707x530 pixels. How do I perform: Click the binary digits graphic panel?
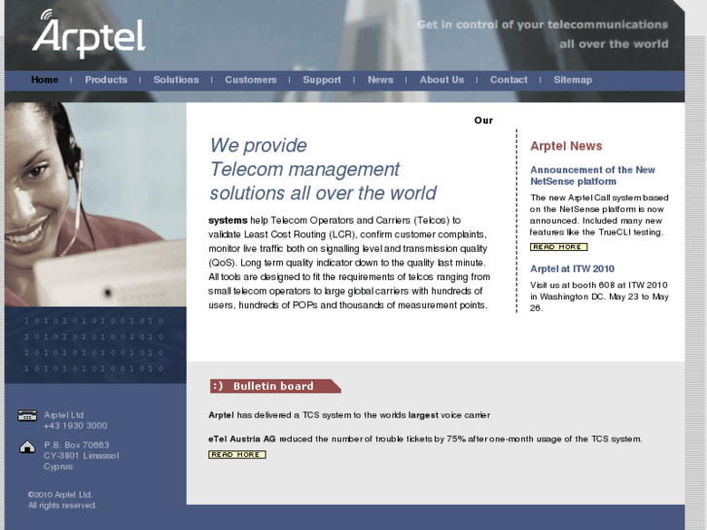[95, 345]
